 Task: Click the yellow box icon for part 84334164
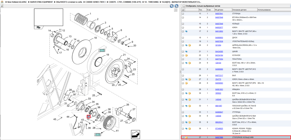tap(186, 55)
